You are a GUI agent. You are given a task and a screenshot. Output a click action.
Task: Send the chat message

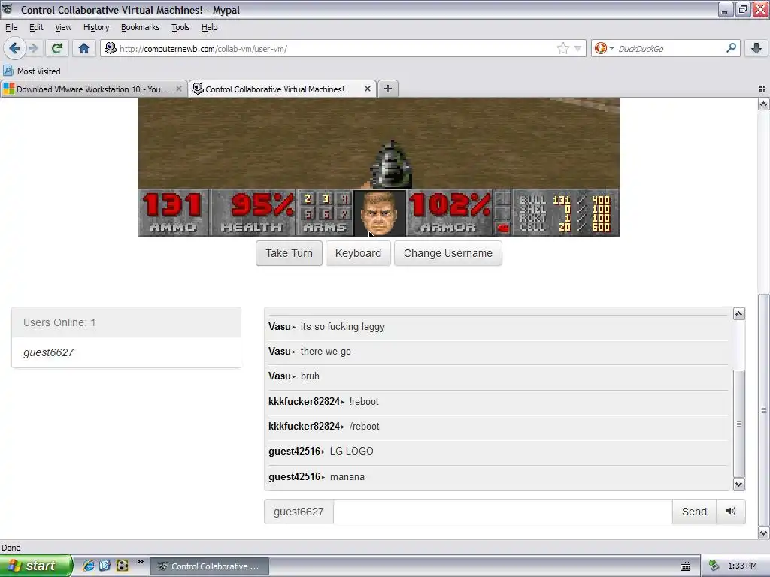click(694, 512)
